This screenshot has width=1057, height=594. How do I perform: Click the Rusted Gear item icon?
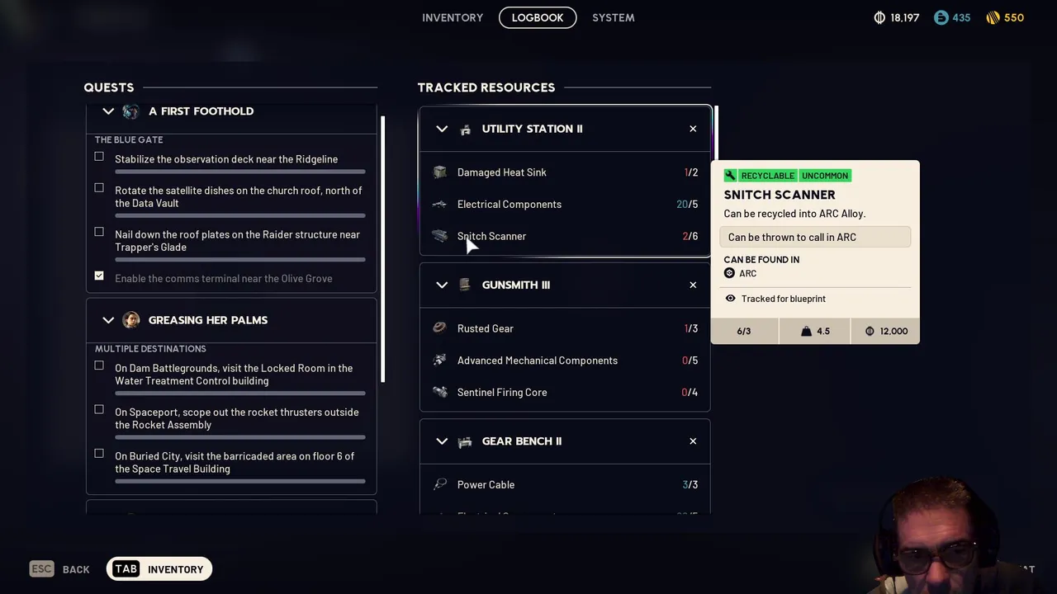click(x=439, y=328)
